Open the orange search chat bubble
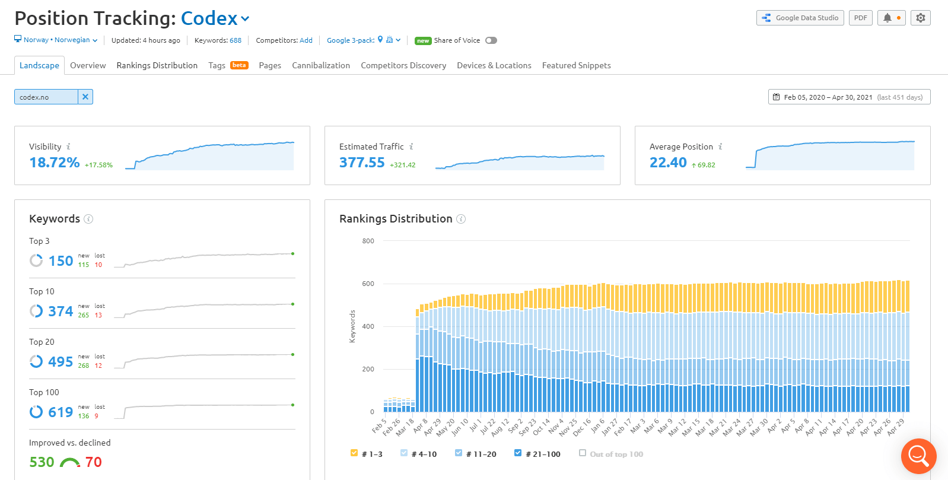The height and width of the screenshot is (480, 948). pos(918,456)
